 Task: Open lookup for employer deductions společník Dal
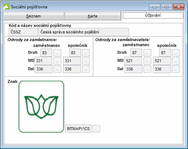(x=176, y=69)
